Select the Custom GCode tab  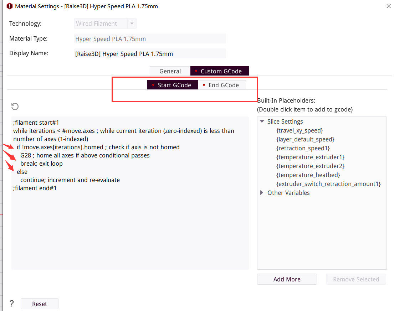click(x=220, y=71)
